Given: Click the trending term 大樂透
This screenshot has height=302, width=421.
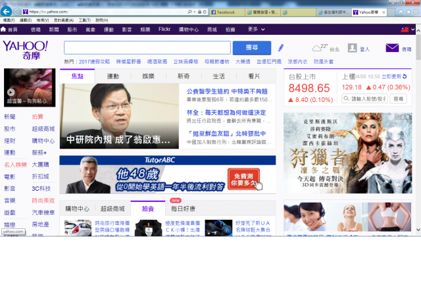Looking at the screenshot, I should [x=243, y=62].
